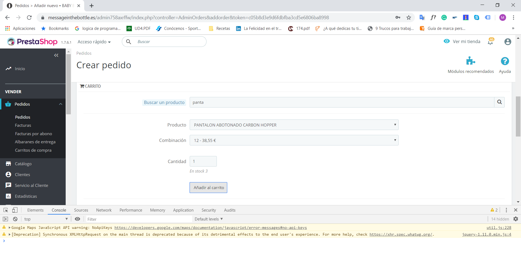Clear the console output

[x=15, y=219]
